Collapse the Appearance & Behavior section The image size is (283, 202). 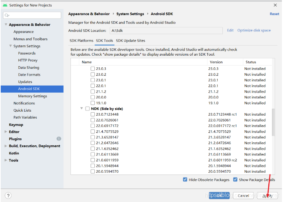6,25
